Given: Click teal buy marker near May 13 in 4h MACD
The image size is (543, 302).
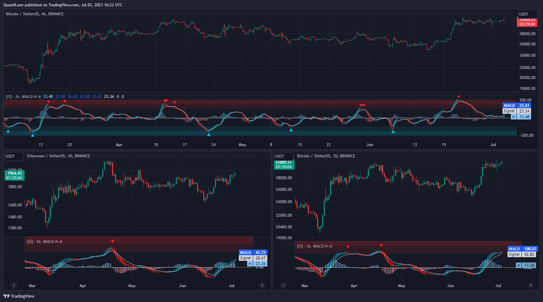Looking at the screenshot, I should tap(291, 130).
